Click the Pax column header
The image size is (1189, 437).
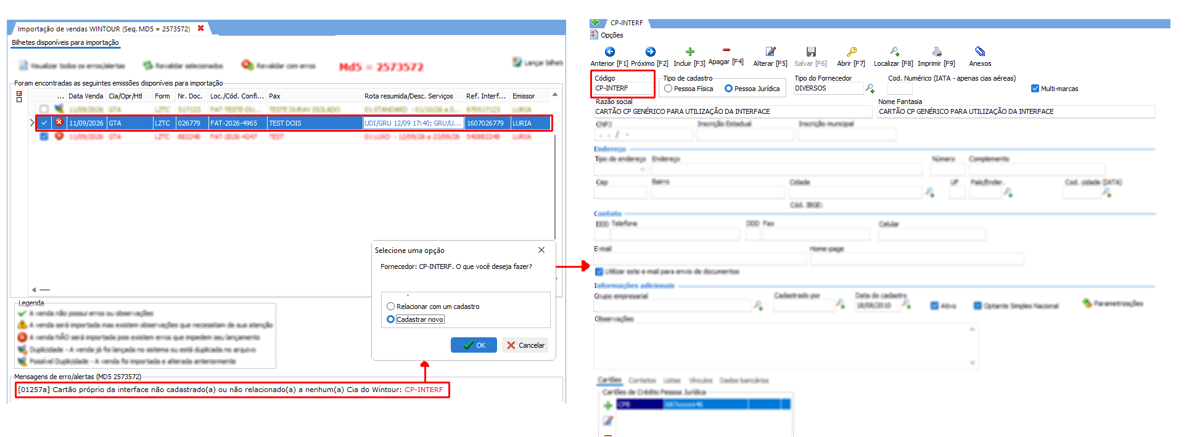(x=315, y=96)
